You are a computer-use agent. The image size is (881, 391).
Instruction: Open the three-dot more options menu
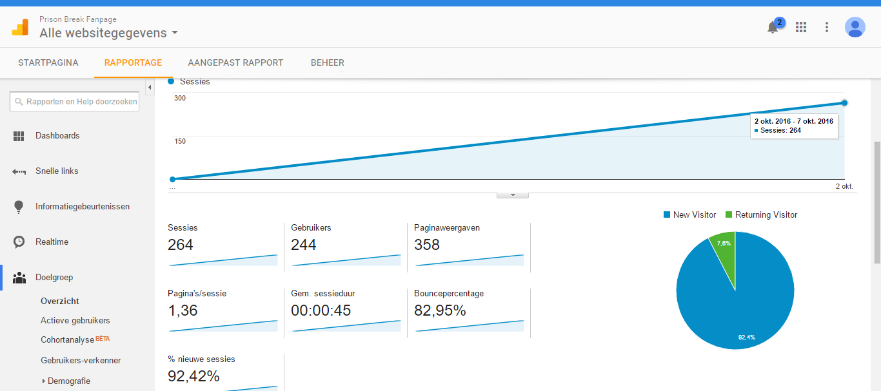[x=827, y=27]
